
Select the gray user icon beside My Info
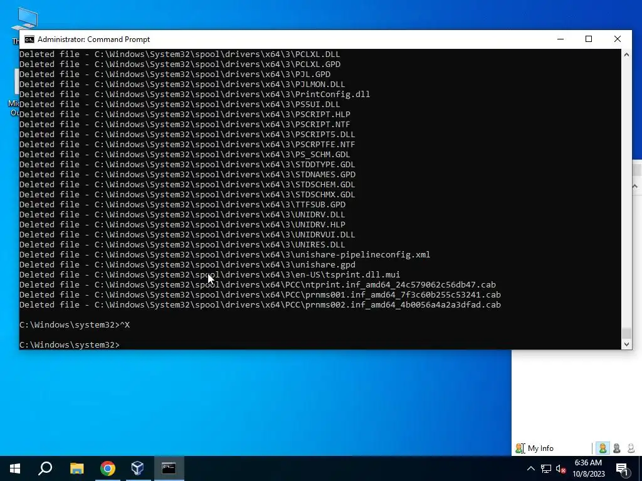tap(617, 448)
